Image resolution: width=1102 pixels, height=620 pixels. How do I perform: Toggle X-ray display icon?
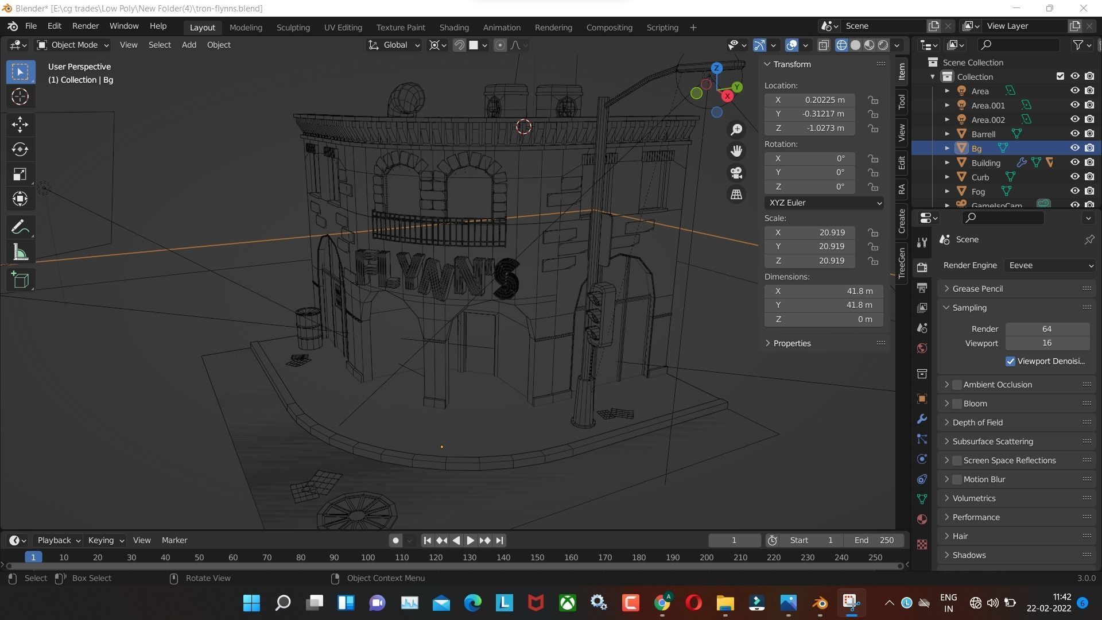coord(824,45)
